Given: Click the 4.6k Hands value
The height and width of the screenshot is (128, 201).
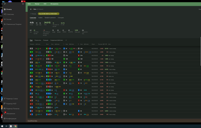Looking at the screenshot, I should 32,23.
